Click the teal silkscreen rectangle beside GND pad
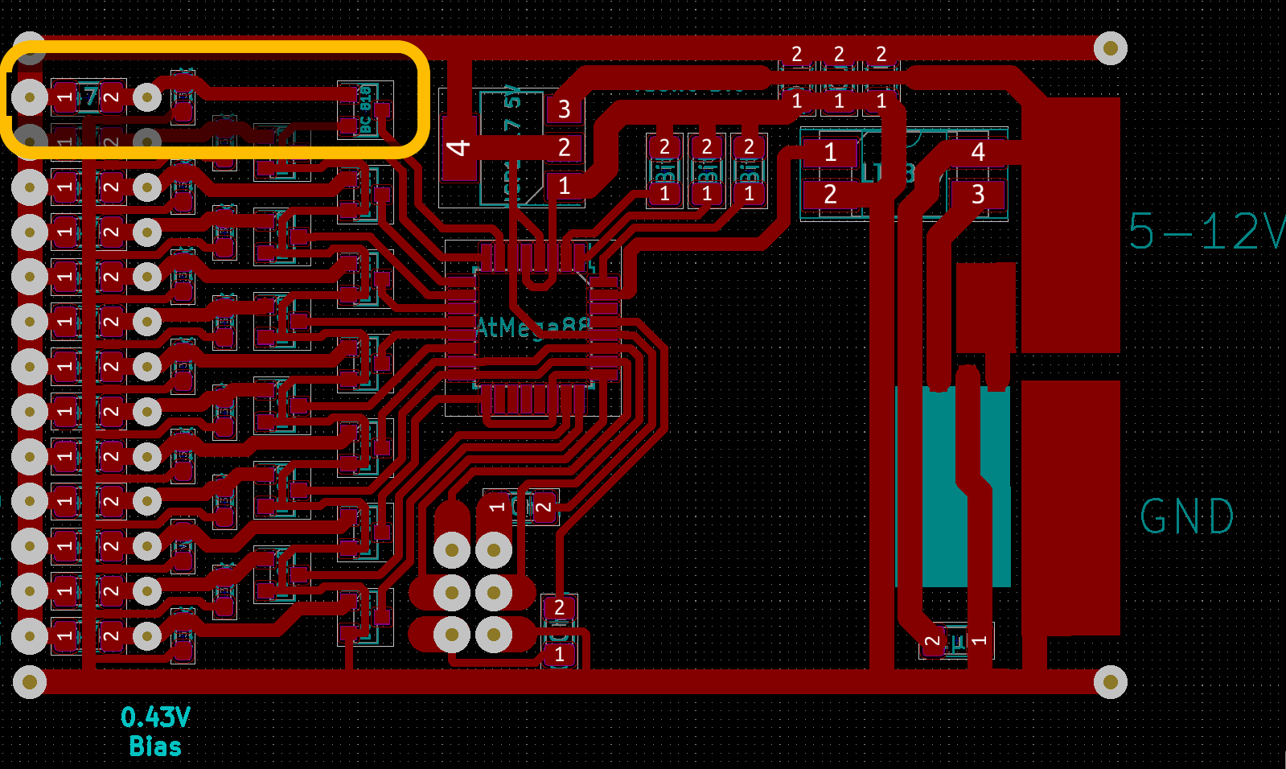The height and width of the screenshot is (769, 1286). pos(953,487)
